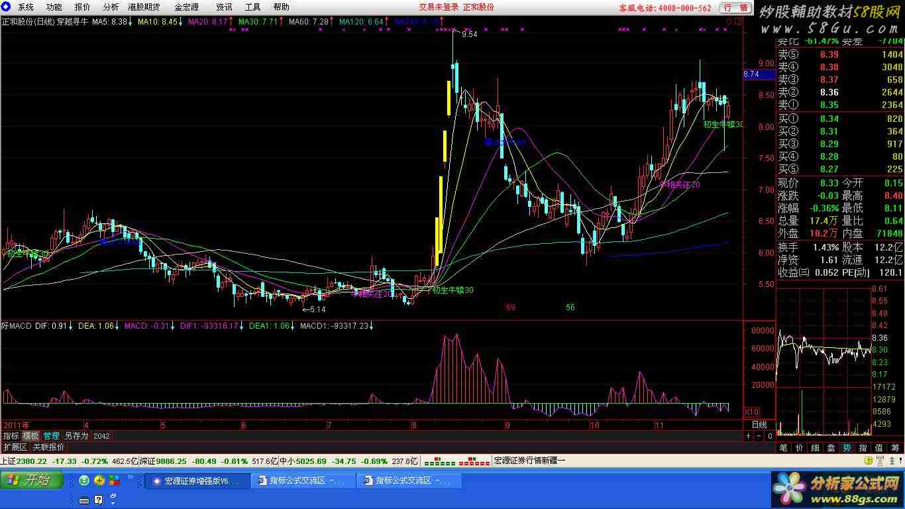Open the 港股期货 menu
The height and width of the screenshot is (509, 905).
point(144,7)
